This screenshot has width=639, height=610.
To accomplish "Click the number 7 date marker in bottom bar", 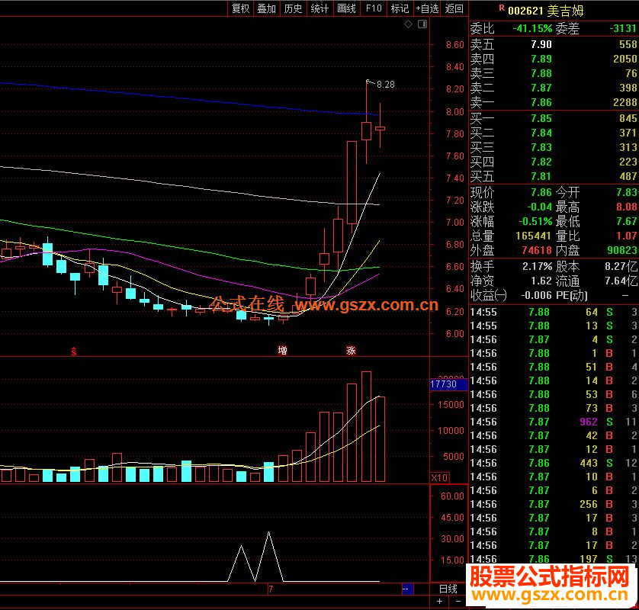I will click(271, 589).
